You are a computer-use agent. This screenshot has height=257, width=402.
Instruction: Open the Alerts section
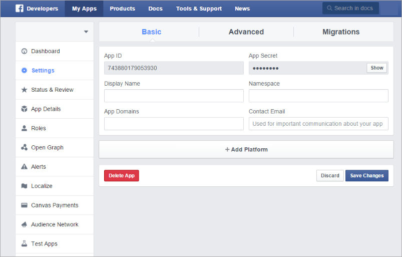click(55, 166)
